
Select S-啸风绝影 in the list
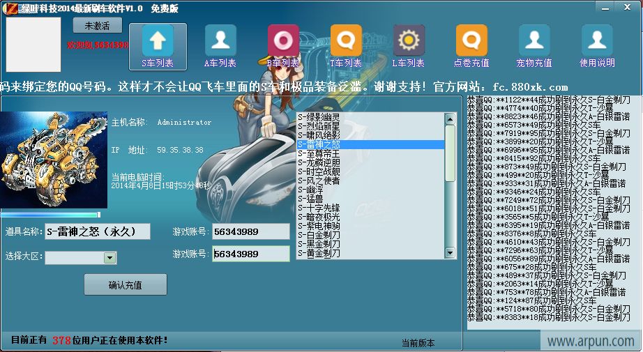371,135
